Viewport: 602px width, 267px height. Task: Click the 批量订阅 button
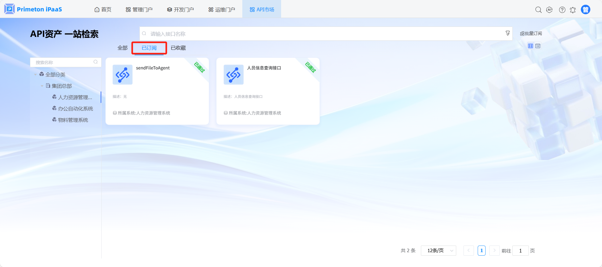pos(531,33)
